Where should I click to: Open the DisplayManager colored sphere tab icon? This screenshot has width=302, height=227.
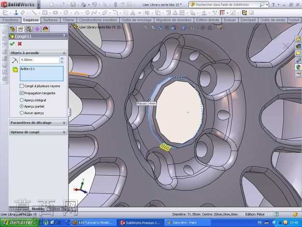click(x=45, y=29)
